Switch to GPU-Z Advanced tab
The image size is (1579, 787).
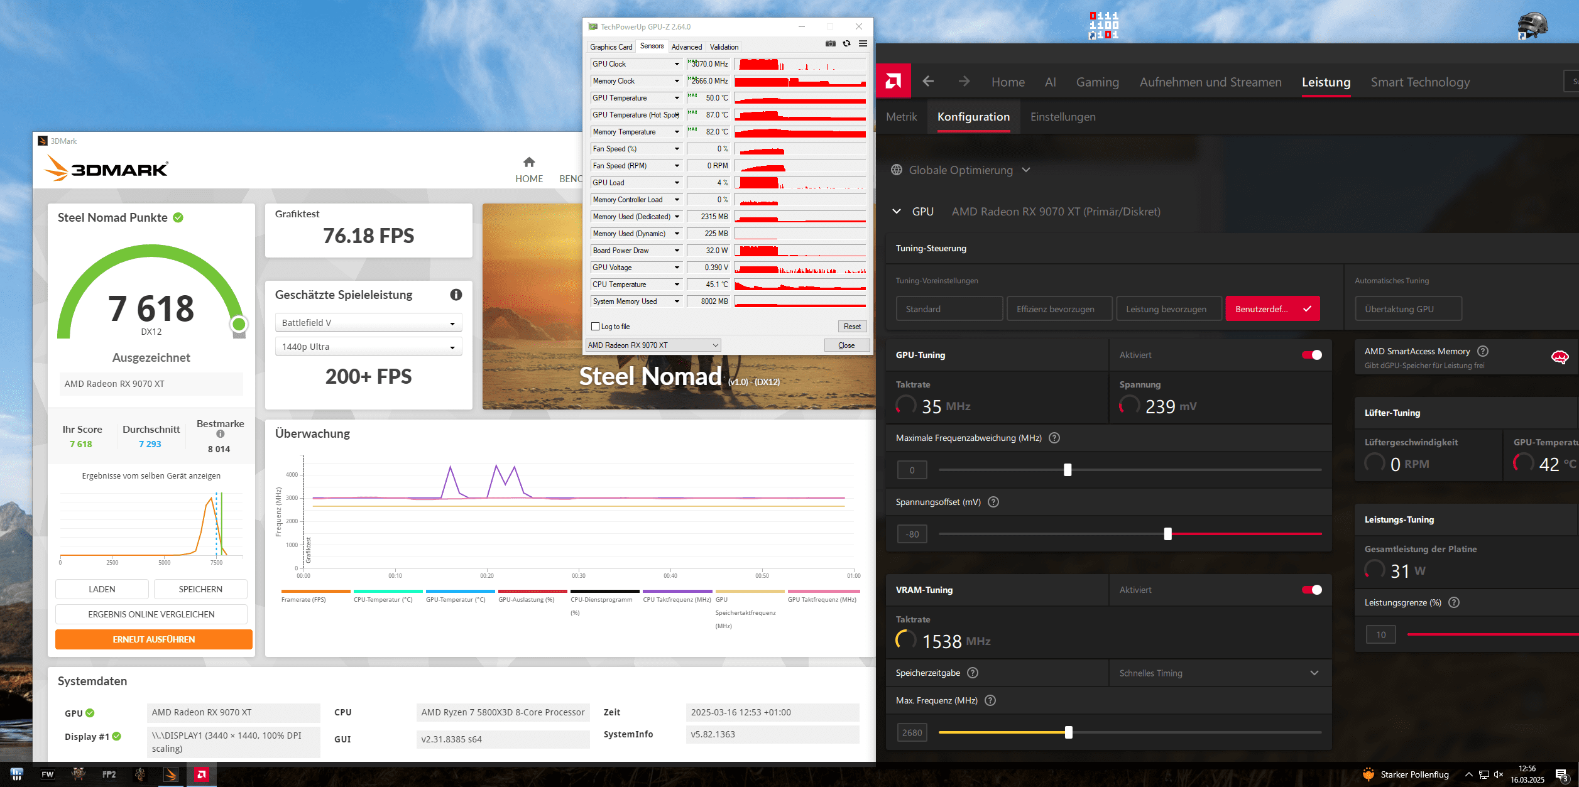686,47
